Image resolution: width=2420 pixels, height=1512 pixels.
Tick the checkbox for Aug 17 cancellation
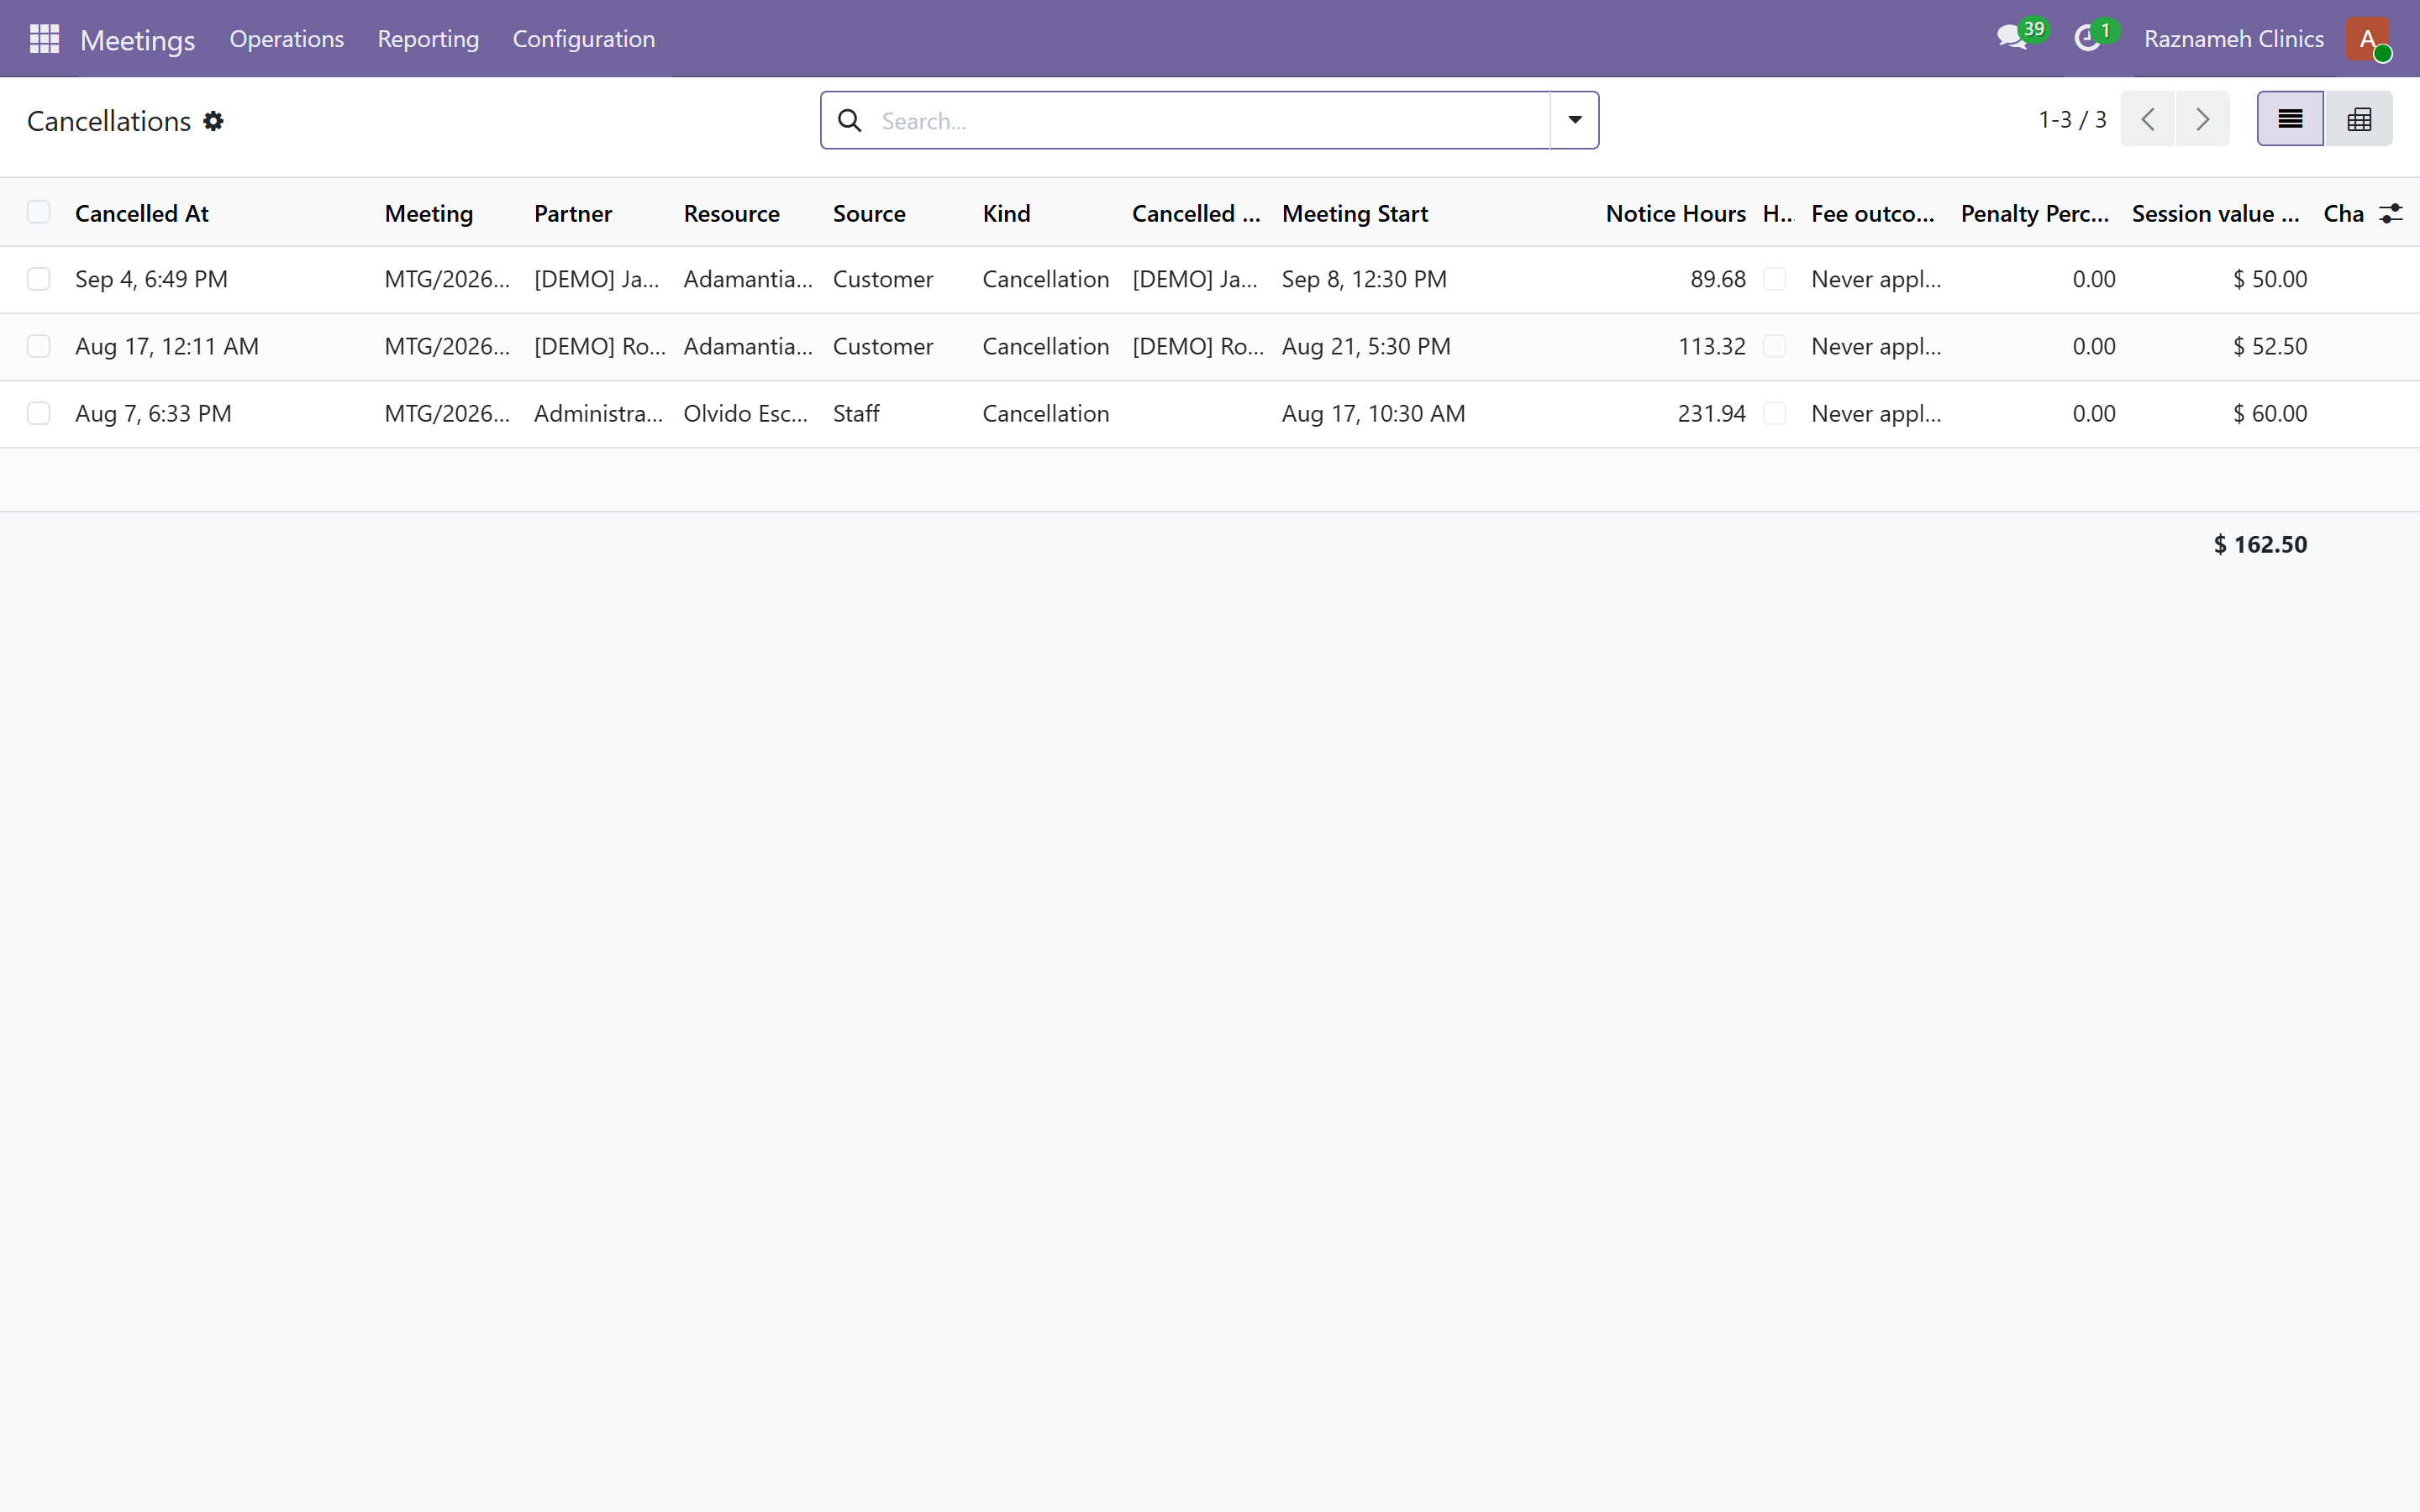pyautogui.click(x=39, y=346)
